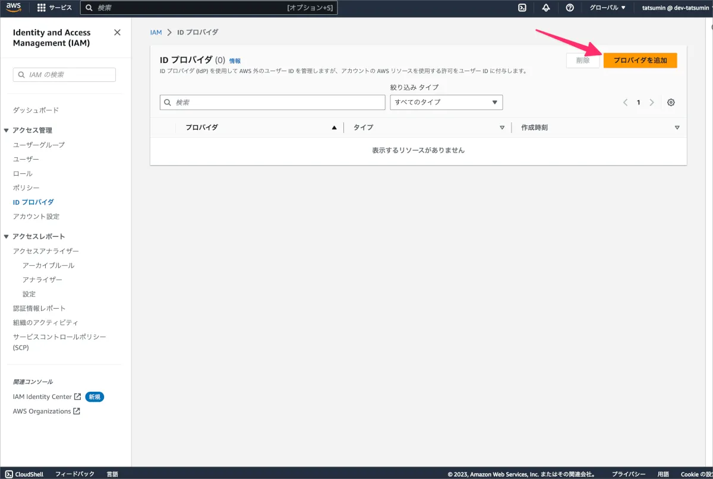Click the page number 1
713x479 pixels.
click(639, 102)
